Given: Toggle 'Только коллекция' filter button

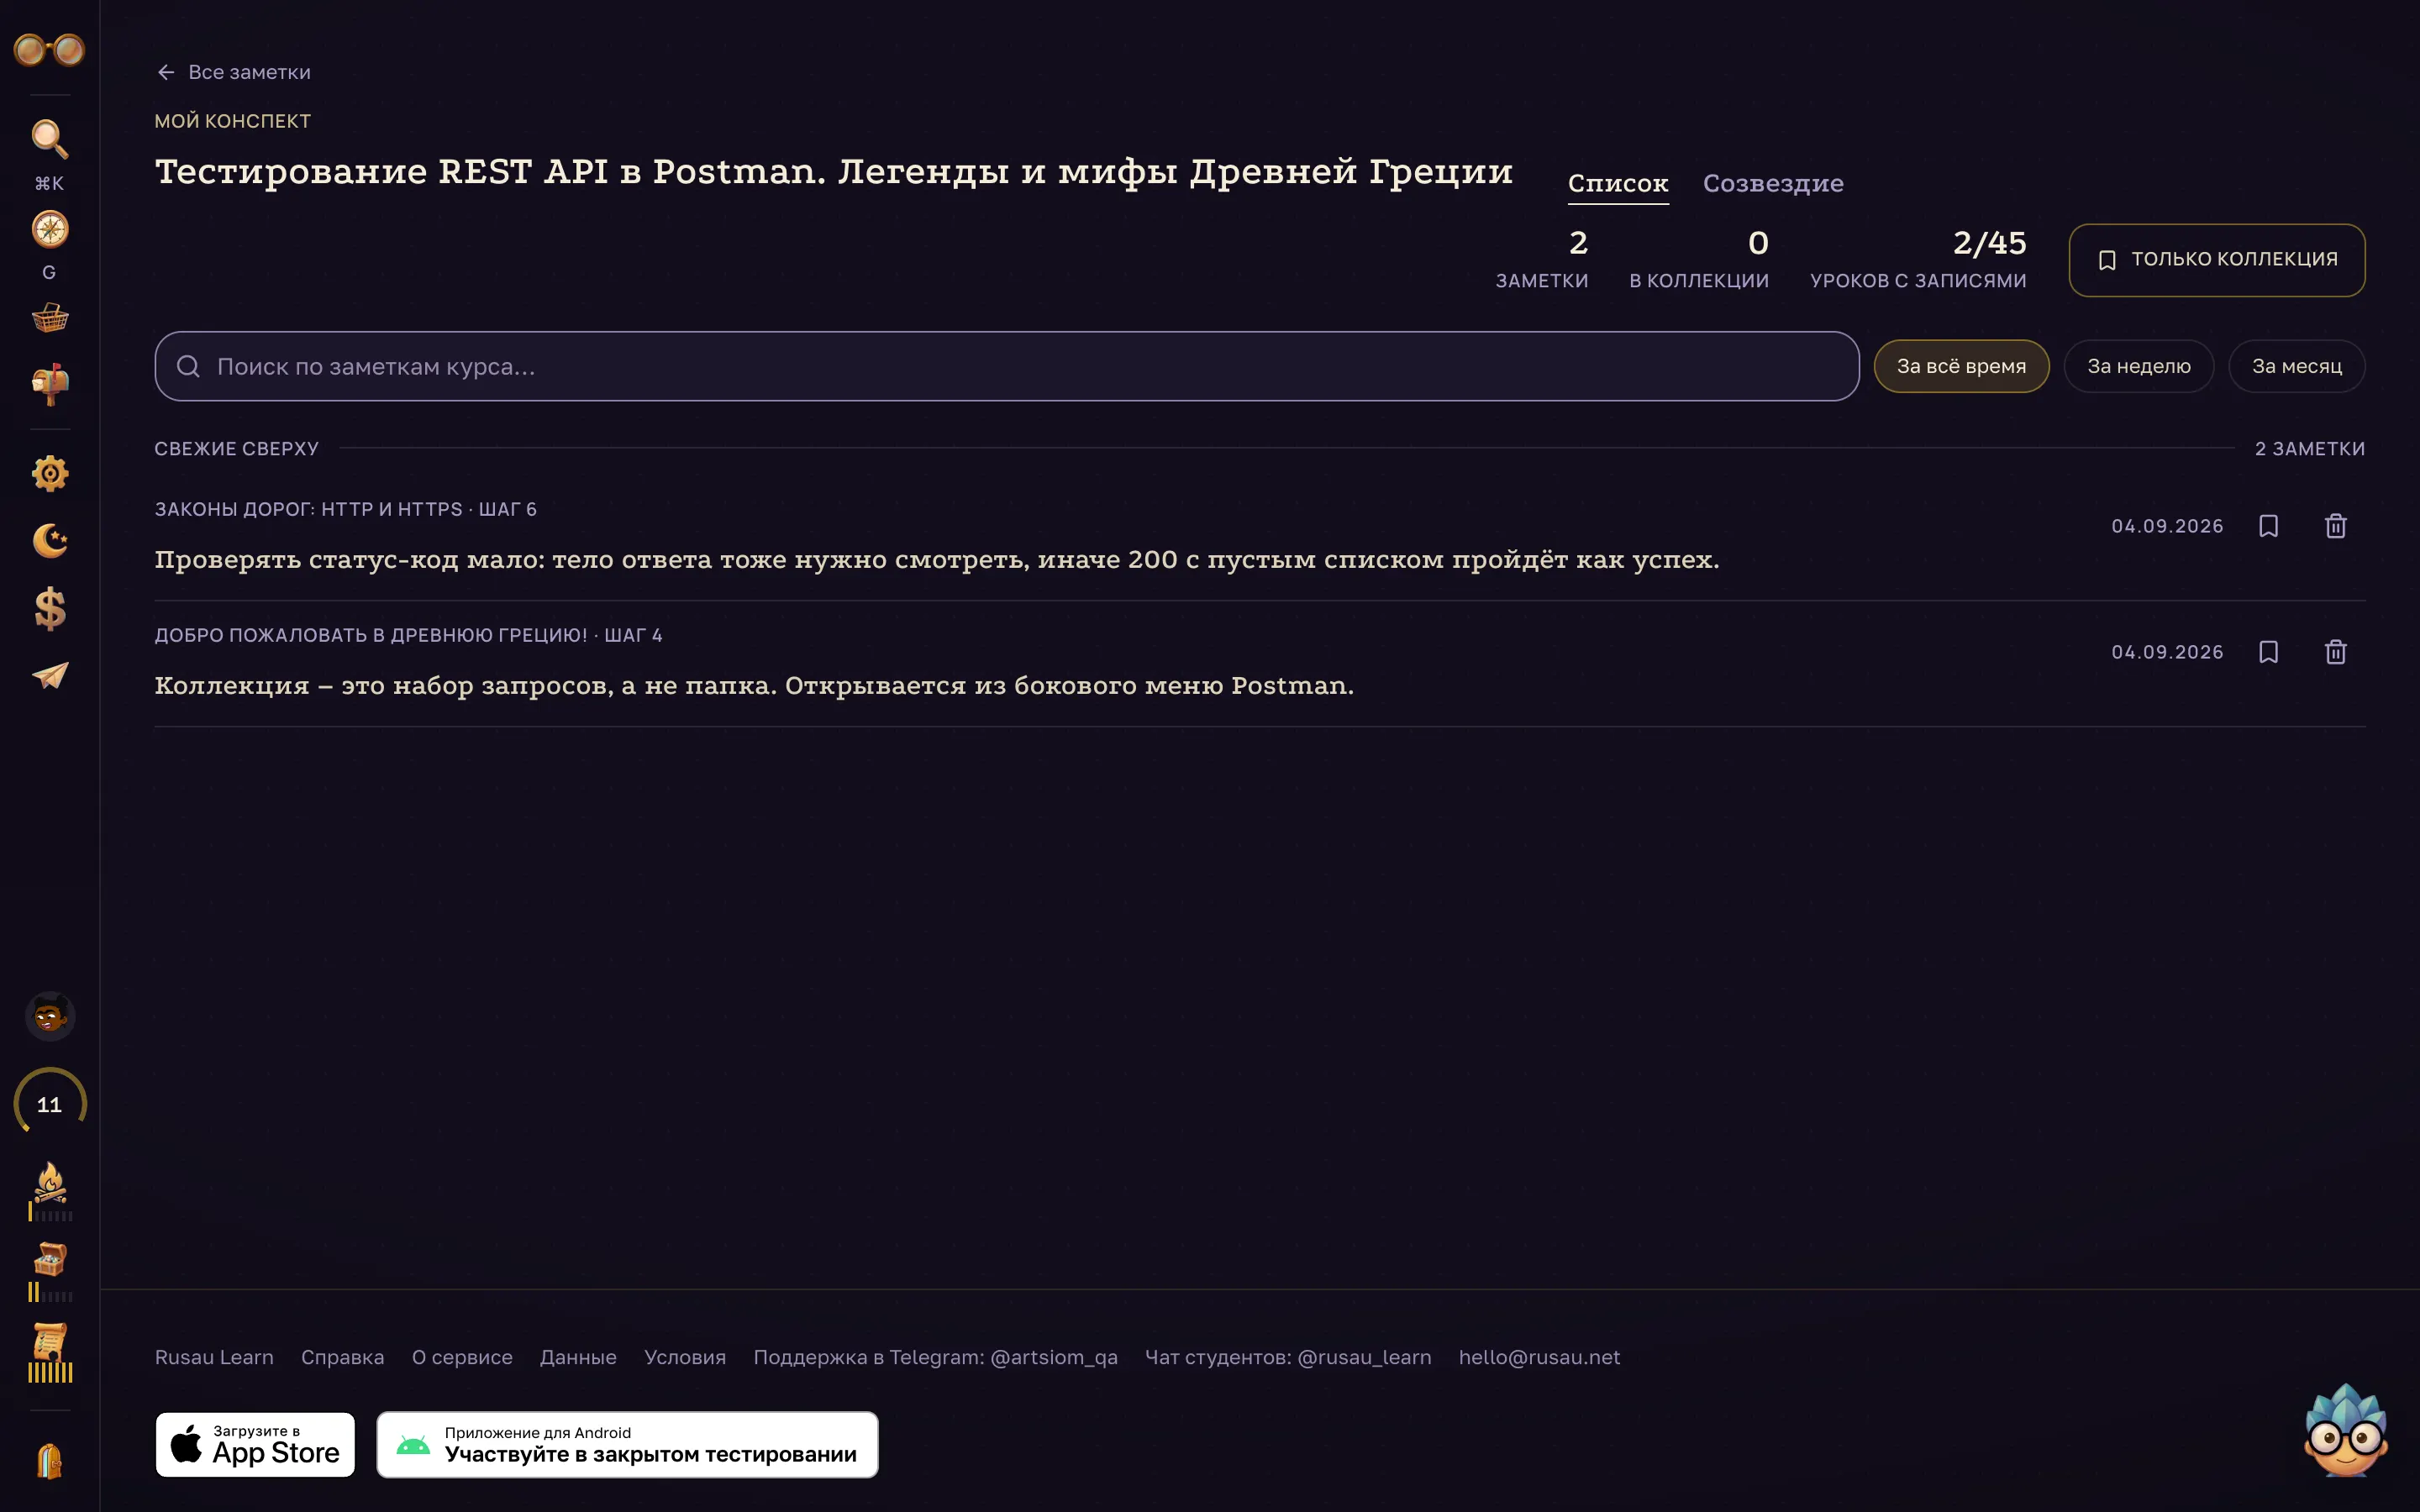Looking at the screenshot, I should 2216,260.
